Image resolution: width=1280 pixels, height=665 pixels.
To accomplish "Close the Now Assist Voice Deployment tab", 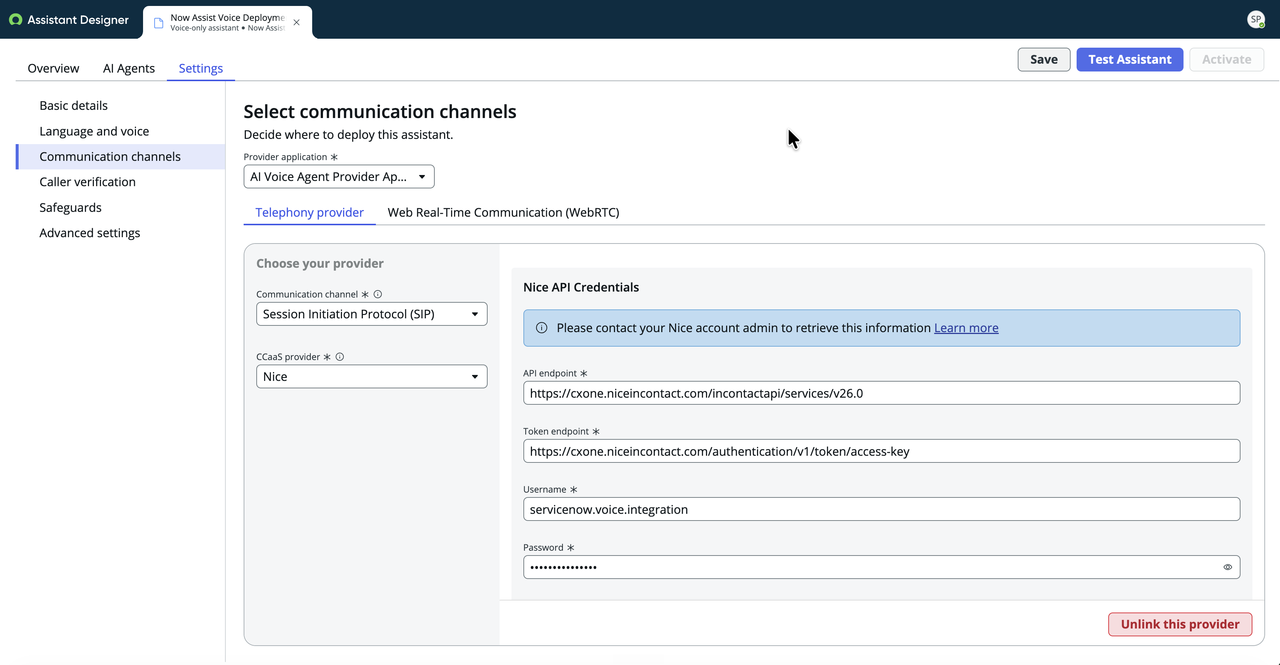I will click(x=297, y=22).
